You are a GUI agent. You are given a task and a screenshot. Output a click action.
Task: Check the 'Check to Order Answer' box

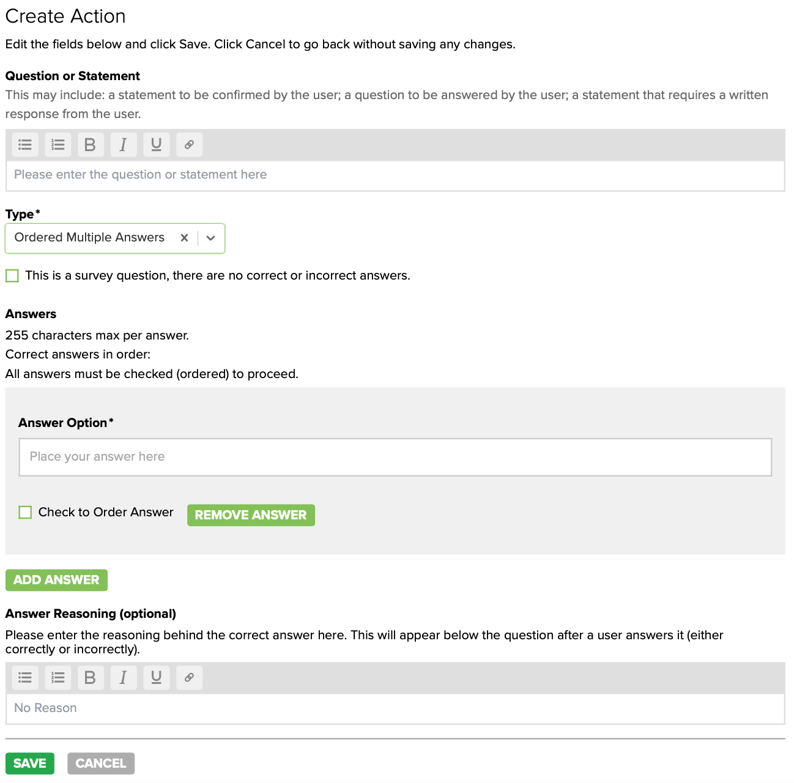[x=25, y=513]
